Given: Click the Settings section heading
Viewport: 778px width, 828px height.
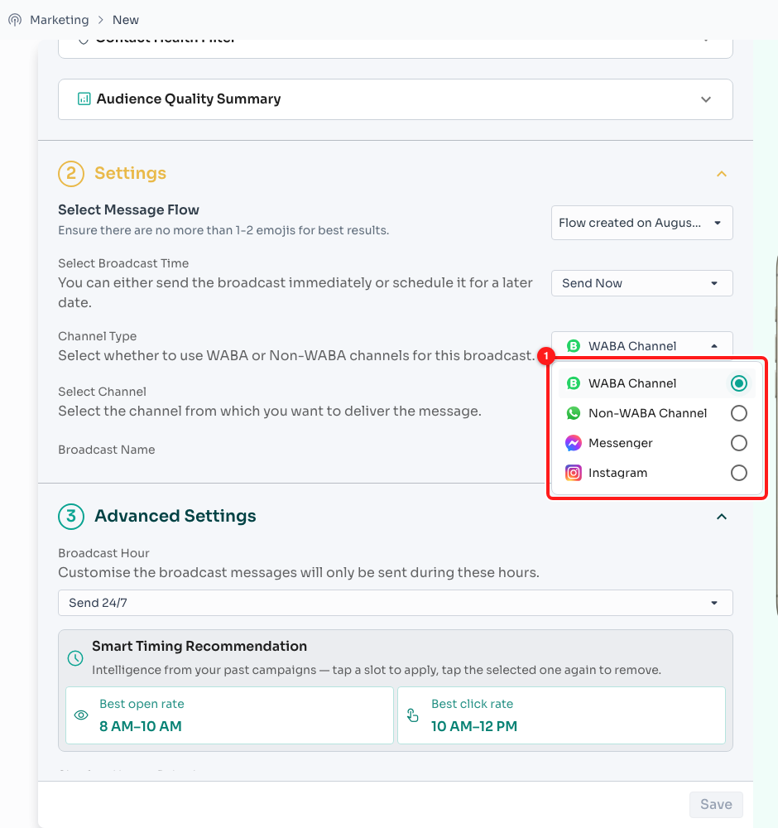Looking at the screenshot, I should pos(131,173).
